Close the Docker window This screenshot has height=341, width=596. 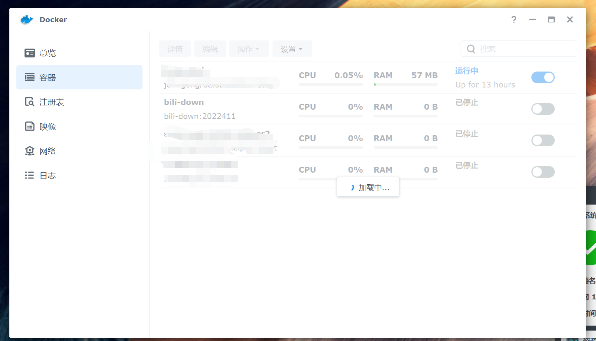(x=570, y=19)
